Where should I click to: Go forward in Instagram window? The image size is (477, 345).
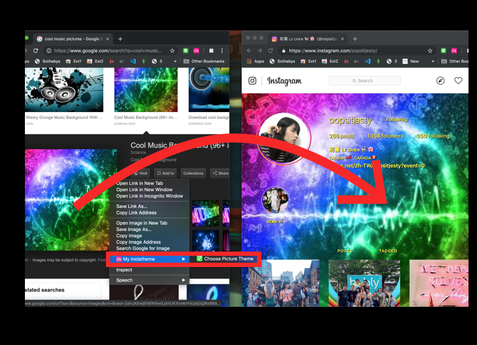click(x=260, y=50)
